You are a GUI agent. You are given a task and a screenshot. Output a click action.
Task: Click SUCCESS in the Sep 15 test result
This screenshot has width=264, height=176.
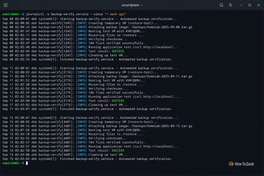118,151
